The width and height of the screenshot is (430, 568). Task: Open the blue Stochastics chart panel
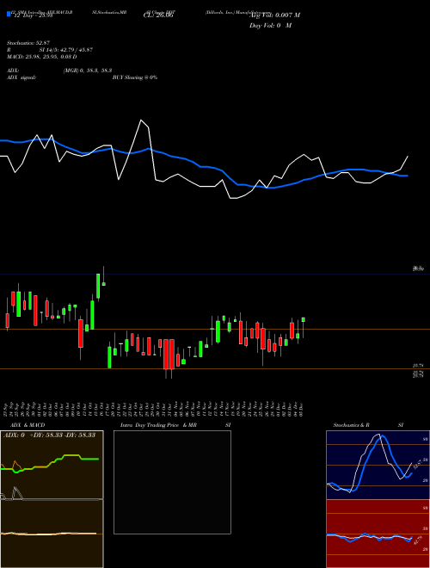coord(378,465)
